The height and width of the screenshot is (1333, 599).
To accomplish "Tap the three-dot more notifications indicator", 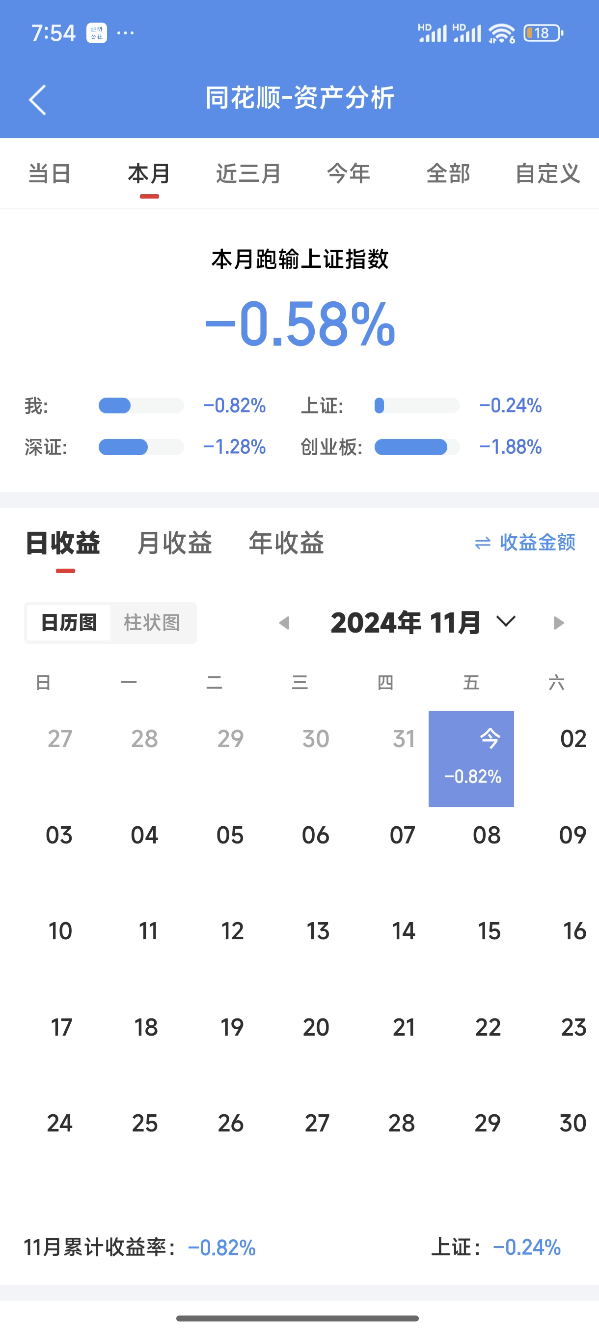I will coord(126,33).
